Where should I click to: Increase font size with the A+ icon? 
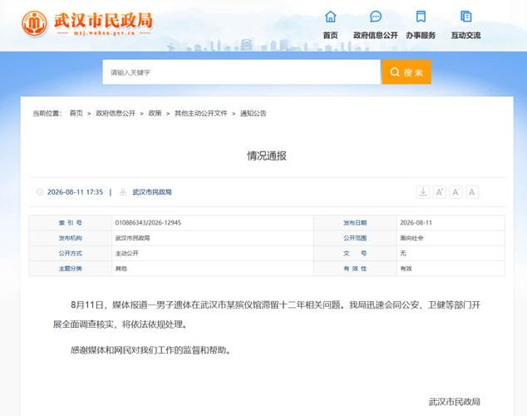pyautogui.click(x=439, y=192)
